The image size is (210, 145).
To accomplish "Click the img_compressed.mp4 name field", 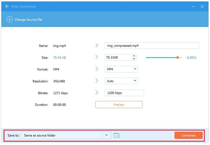I will click(151, 46).
